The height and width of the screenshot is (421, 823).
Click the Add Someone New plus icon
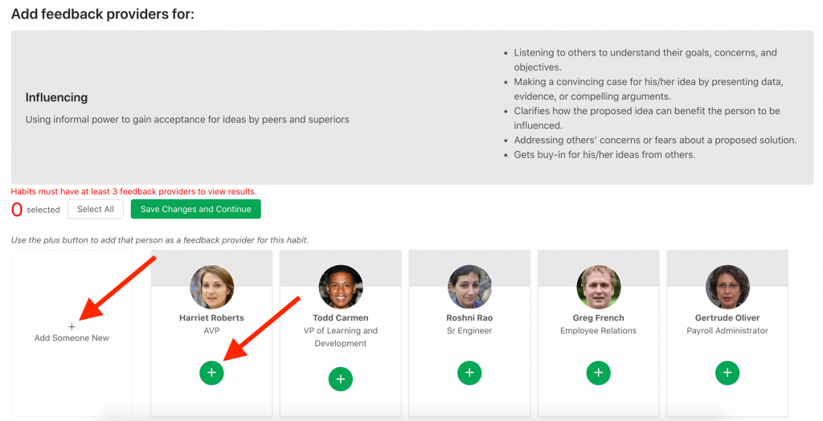tap(72, 327)
